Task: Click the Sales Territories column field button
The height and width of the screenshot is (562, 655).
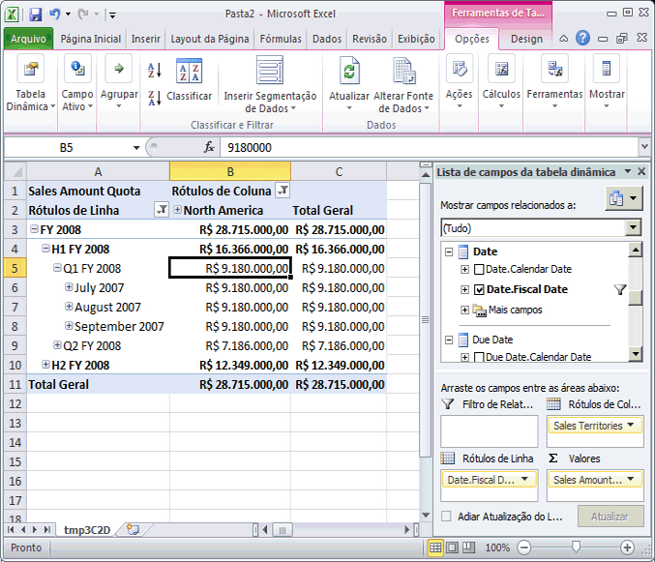Action: pos(595,426)
